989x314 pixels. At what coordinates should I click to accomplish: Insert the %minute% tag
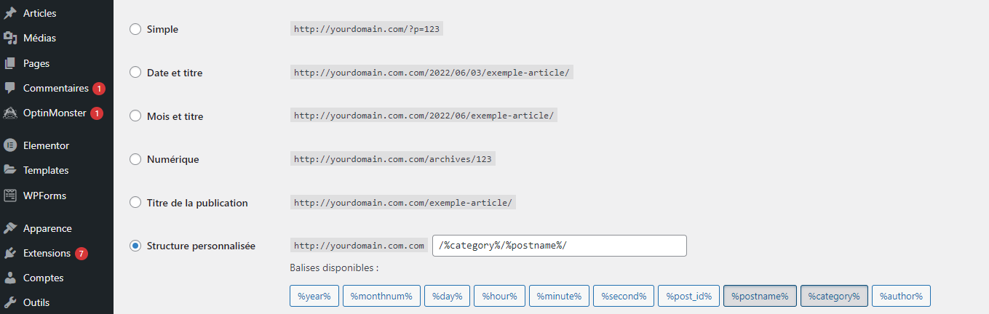(559, 296)
